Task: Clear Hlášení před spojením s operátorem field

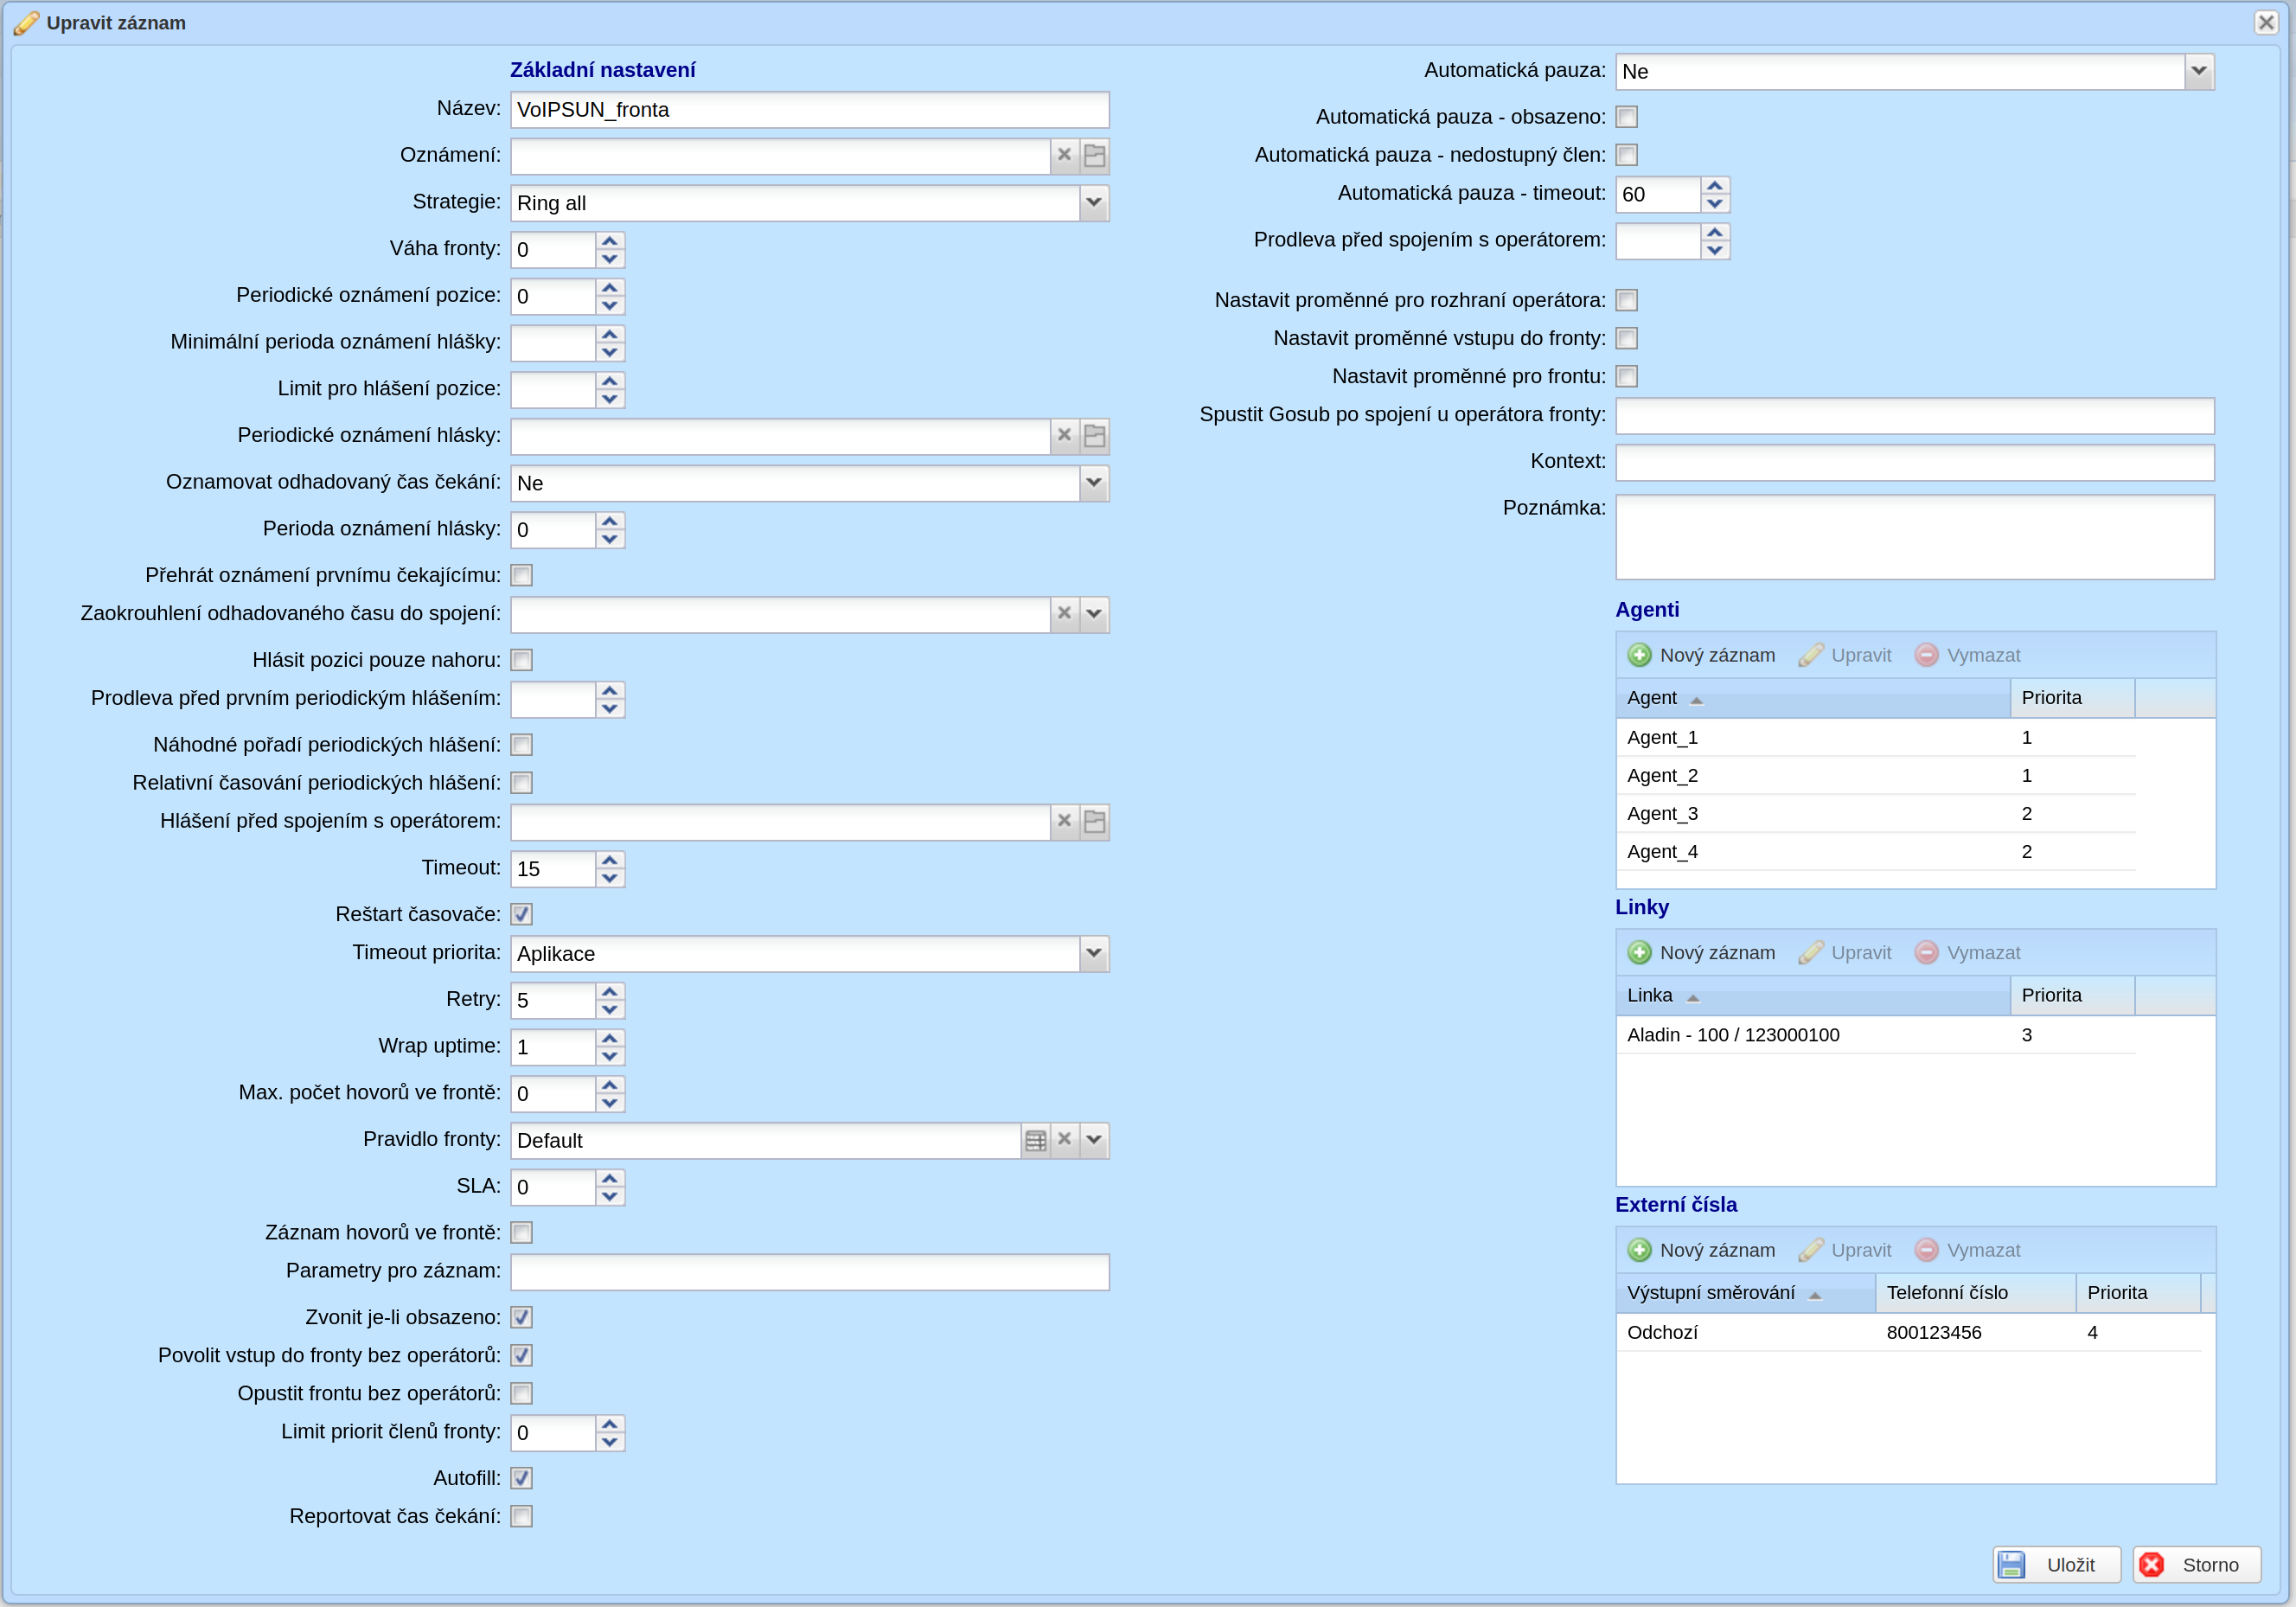Action: 1064,822
